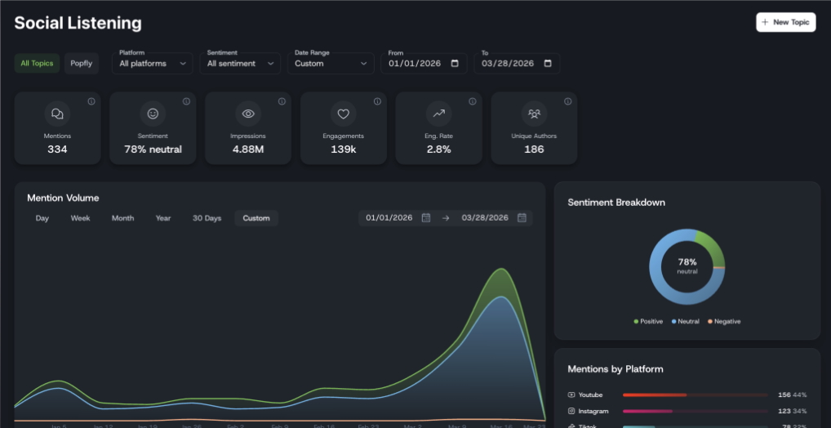Click the plus icon on New Topic

[x=765, y=22]
